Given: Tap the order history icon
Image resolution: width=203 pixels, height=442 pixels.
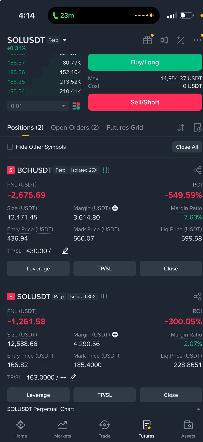Looking at the screenshot, I should [x=197, y=127].
